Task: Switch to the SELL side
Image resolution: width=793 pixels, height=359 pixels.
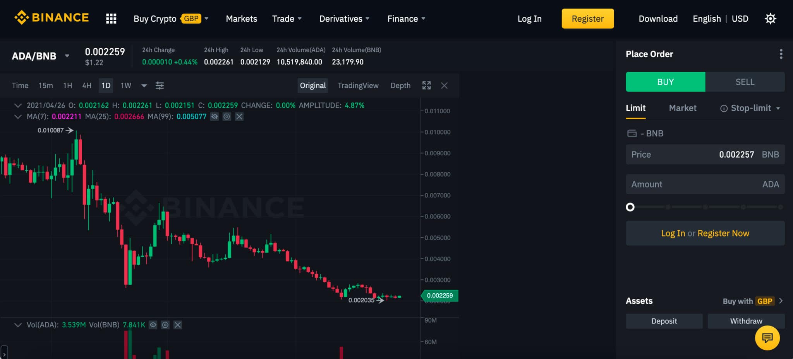Action: click(x=745, y=82)
